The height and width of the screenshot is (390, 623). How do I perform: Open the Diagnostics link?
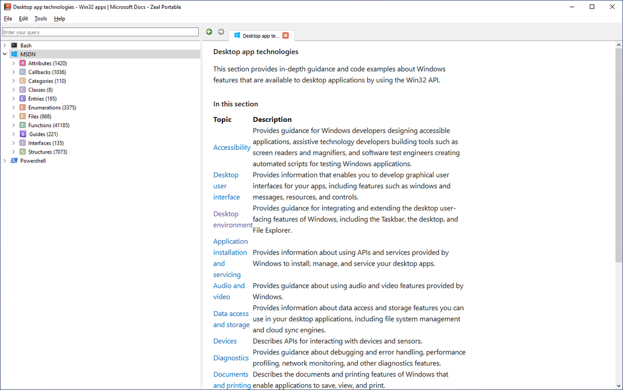pos(231,358)
